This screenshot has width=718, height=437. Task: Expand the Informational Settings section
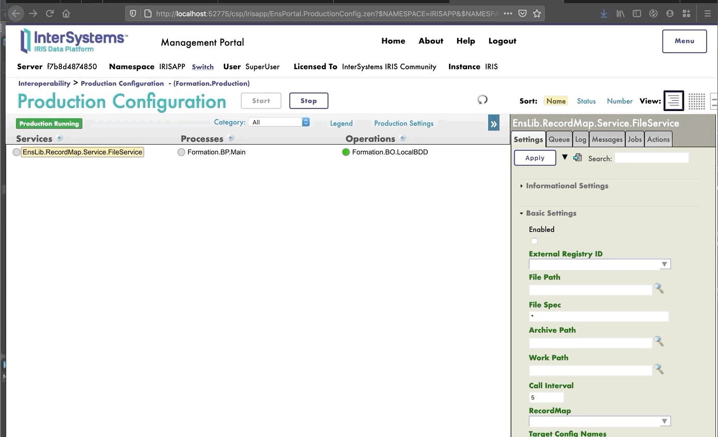567,186
